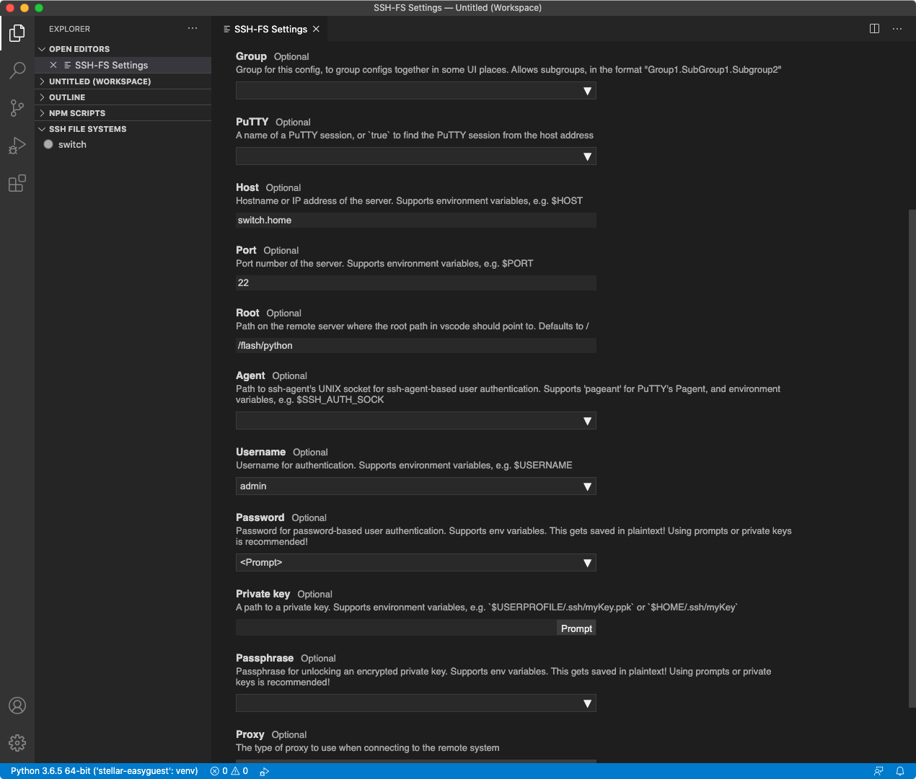Open the Source Control view

coord(17,108)
